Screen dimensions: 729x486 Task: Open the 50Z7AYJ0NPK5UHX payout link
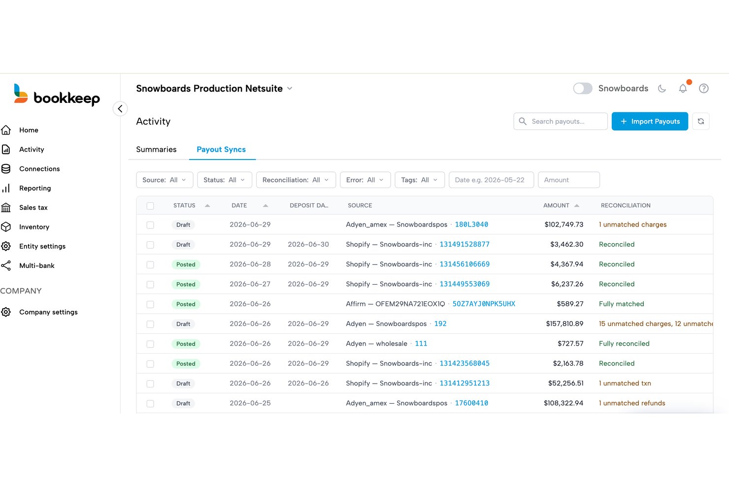click(484, 304)
